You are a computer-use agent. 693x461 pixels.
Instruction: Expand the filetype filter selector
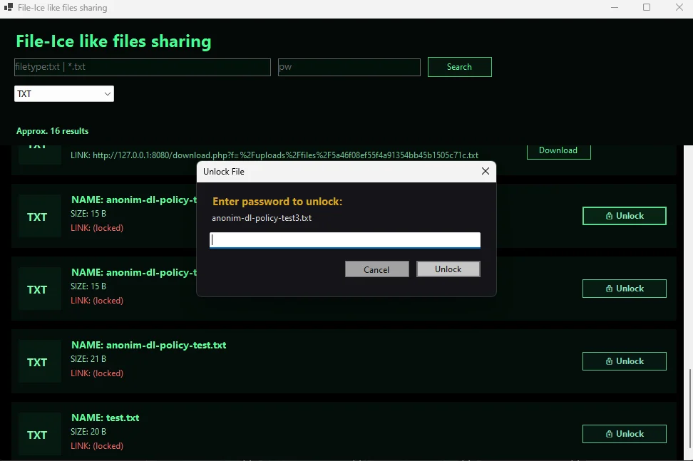coord(63,93)
